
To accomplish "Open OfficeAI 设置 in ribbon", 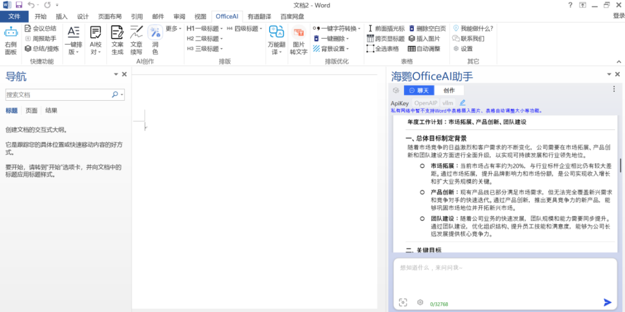I will click(463, 49).
